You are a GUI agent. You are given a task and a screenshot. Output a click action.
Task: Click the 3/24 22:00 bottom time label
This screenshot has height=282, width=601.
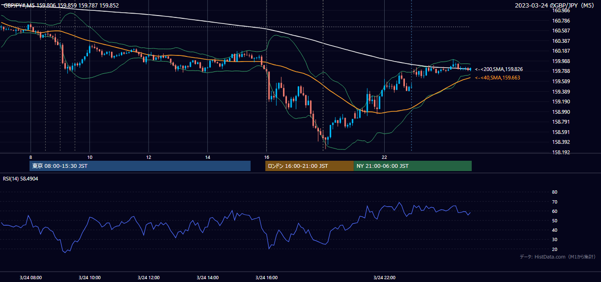click(384, 277)
